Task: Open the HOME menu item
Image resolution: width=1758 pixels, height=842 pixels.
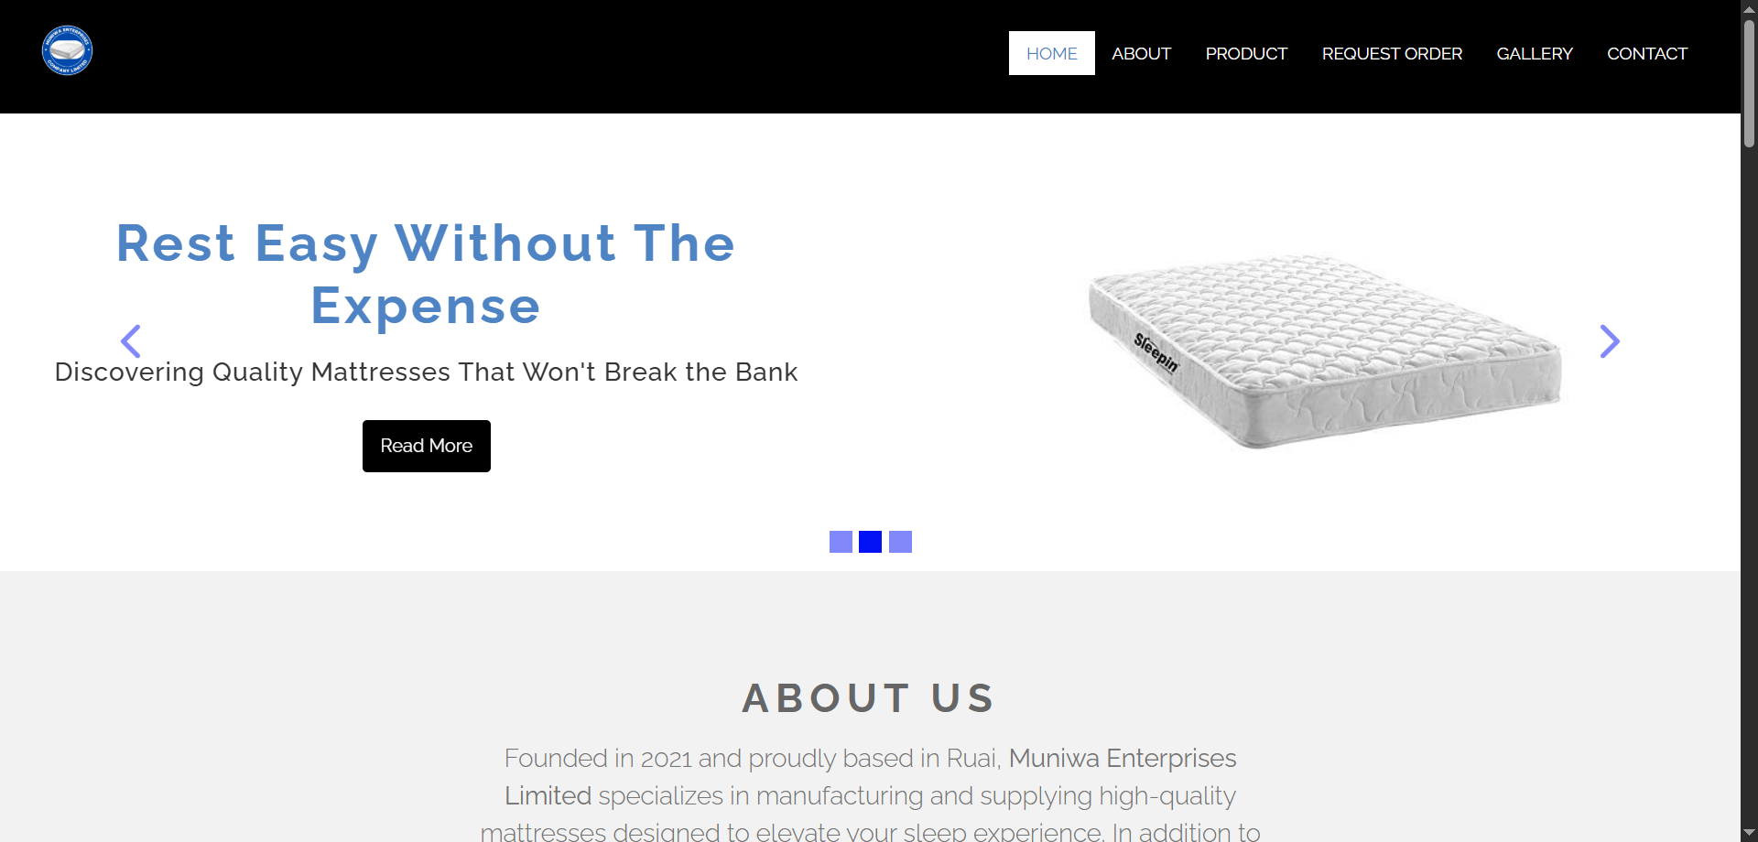Action: 1050,53
